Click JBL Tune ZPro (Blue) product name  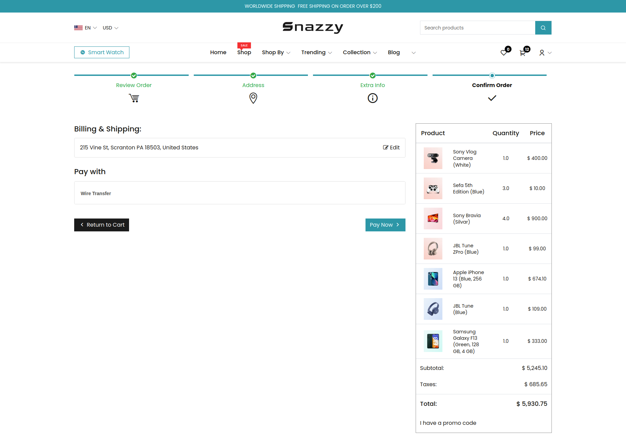click(466, 249)
